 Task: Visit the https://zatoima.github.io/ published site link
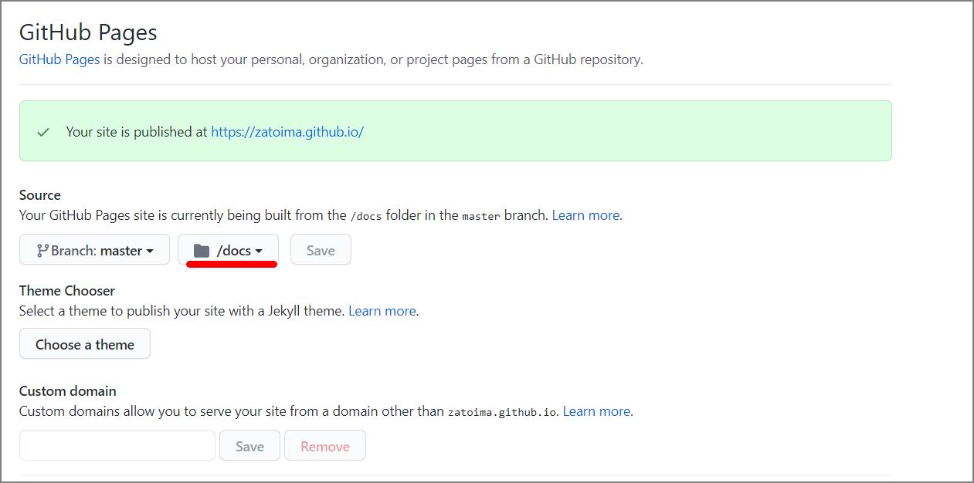click(x=287, y=132)
